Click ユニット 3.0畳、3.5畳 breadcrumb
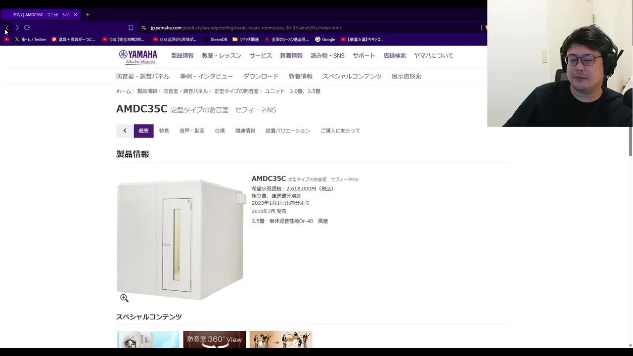633x356 pixels. pyautogui.click(x=293, y=91)
